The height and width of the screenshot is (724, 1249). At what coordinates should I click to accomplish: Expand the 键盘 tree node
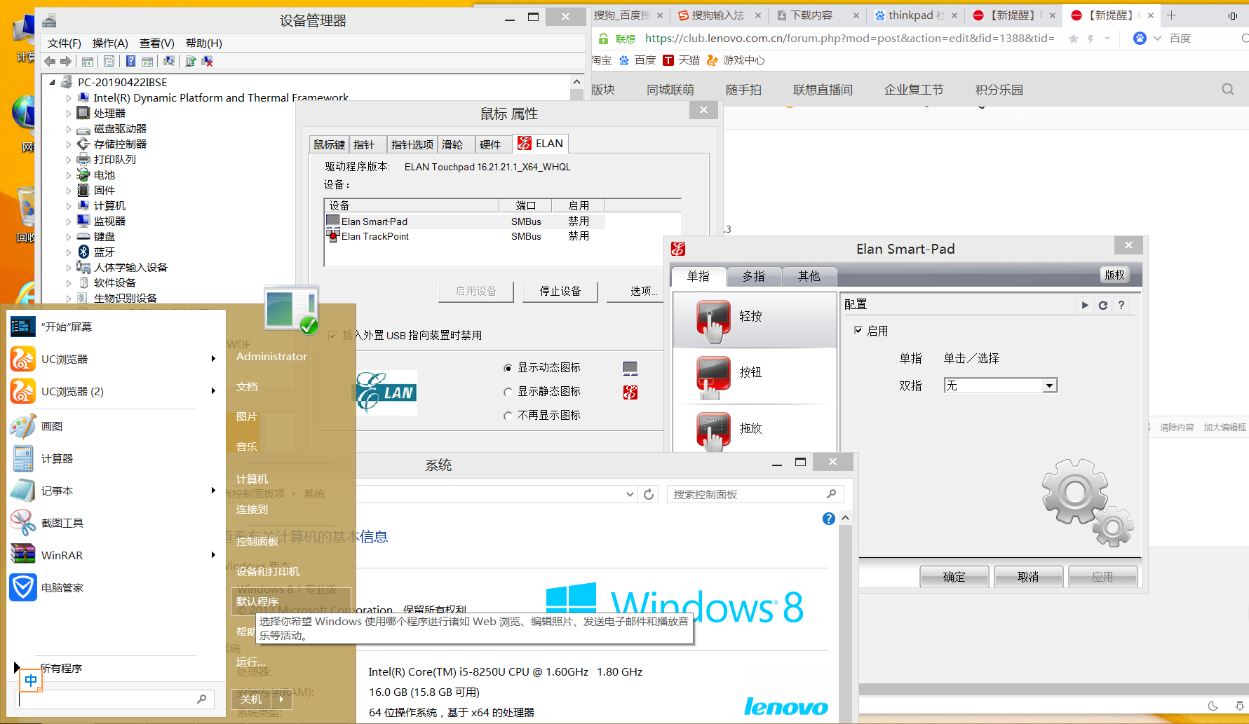click(69, 237)
